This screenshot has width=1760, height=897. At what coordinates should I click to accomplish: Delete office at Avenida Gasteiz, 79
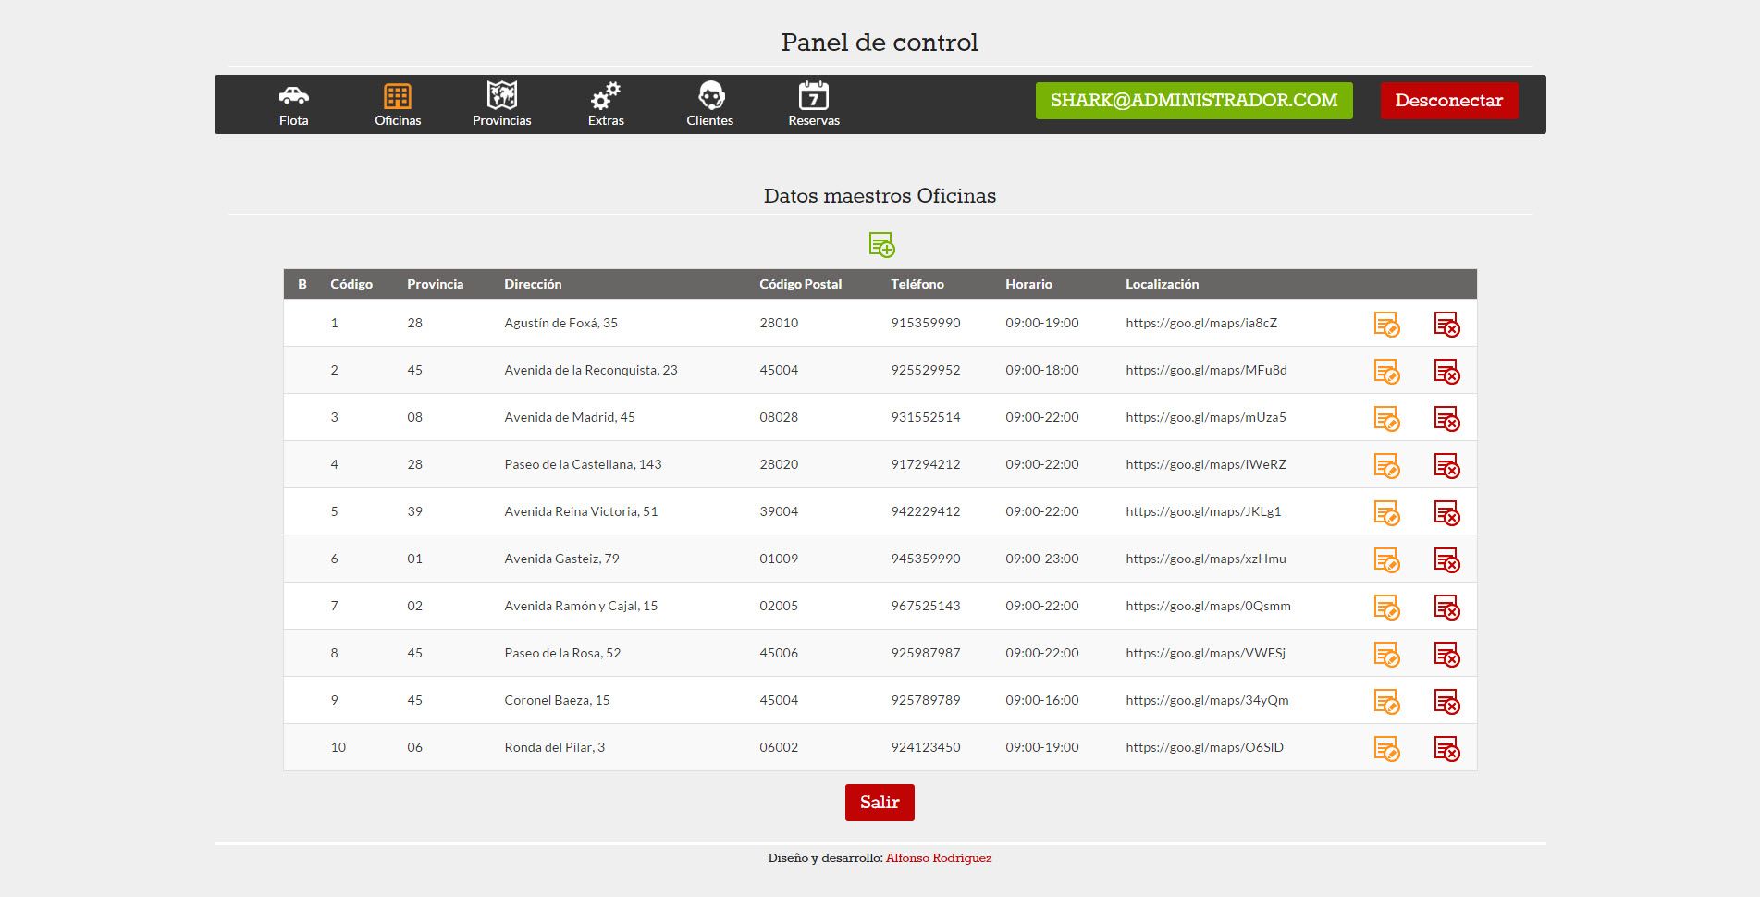tap(1446, 560)
